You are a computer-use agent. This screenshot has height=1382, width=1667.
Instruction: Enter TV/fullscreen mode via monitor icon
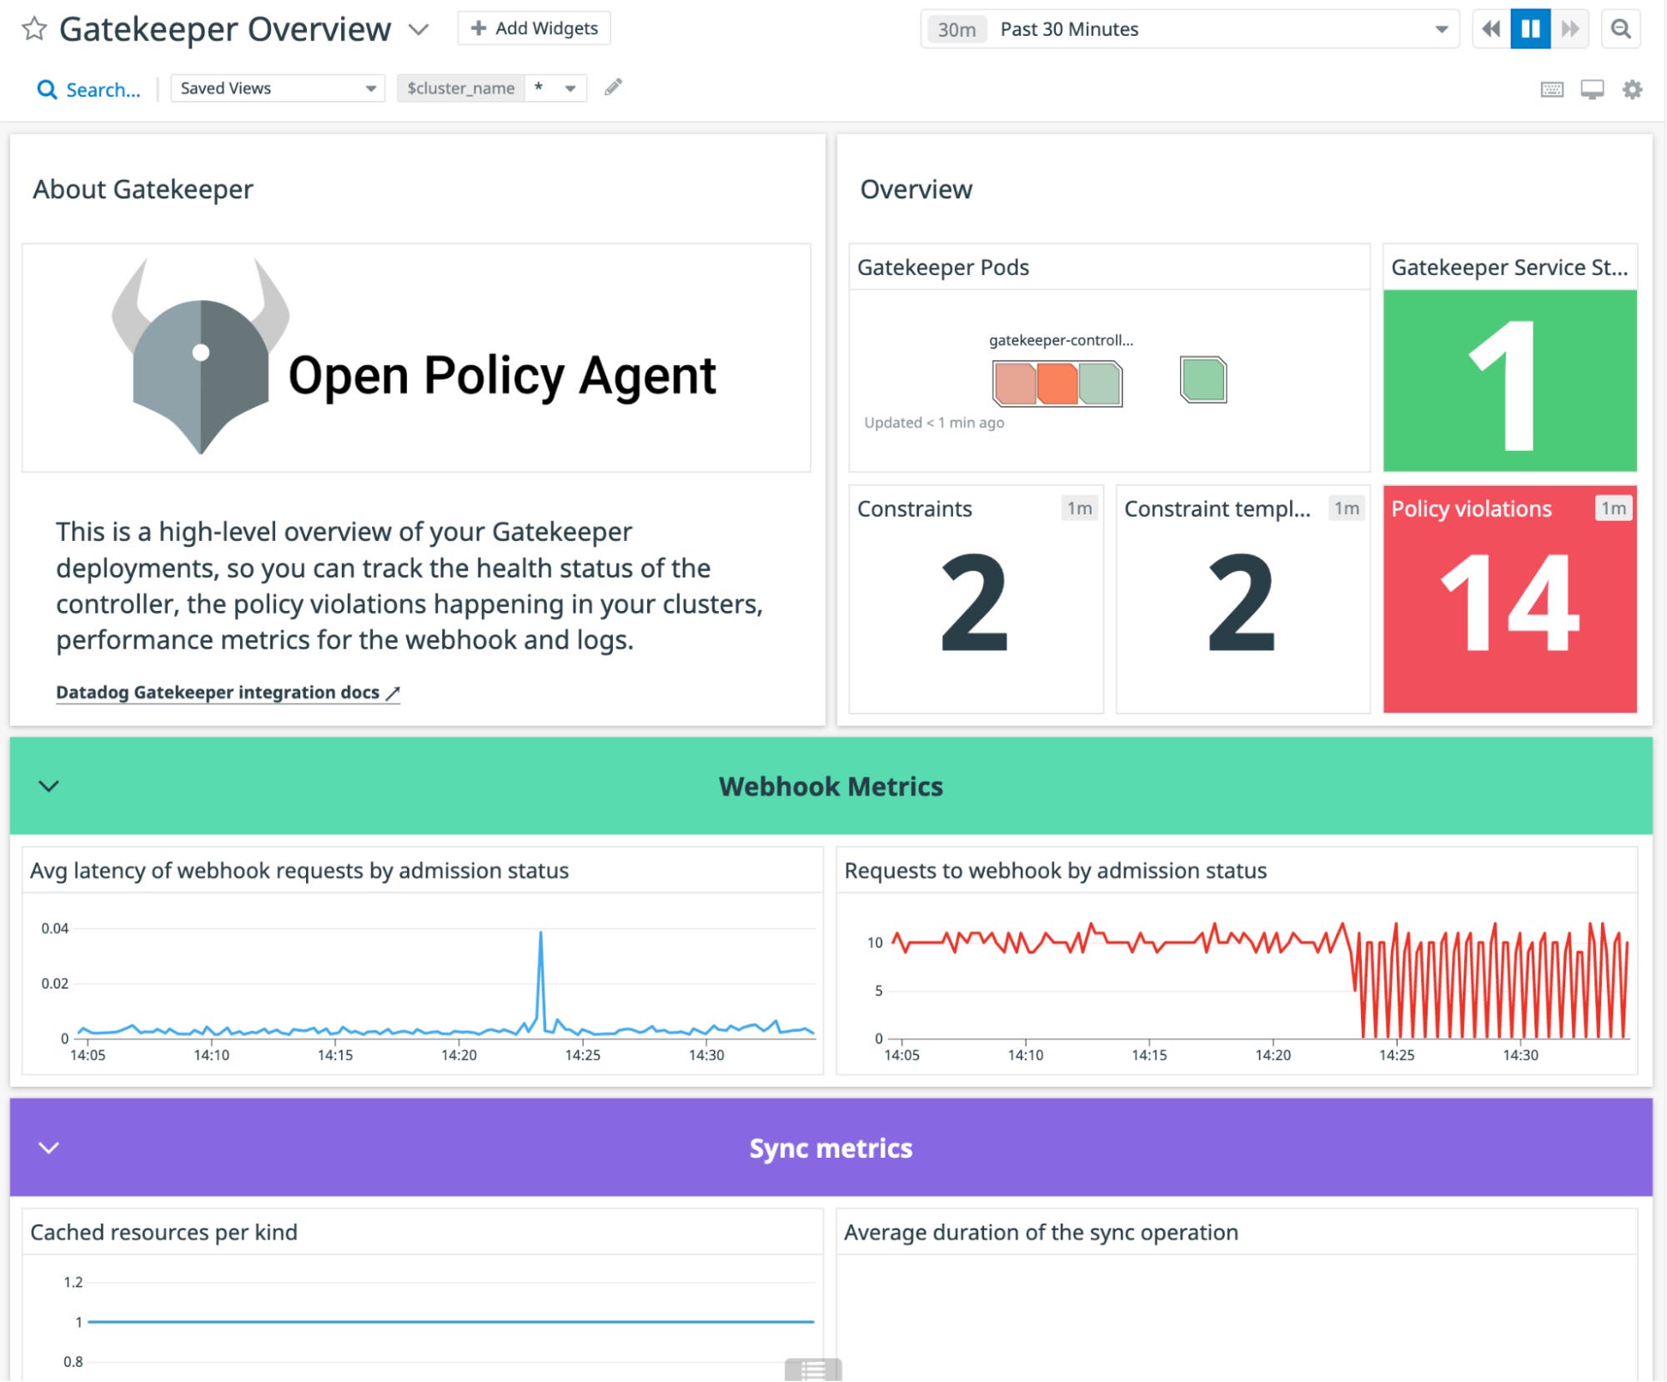point(1591,89)
